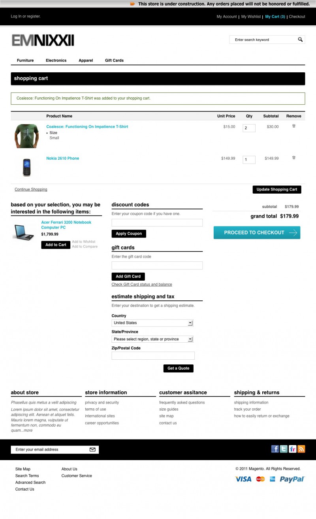316x519 pixels.
Task: Click the coupon code input field
Action: (x=157, y=223)
